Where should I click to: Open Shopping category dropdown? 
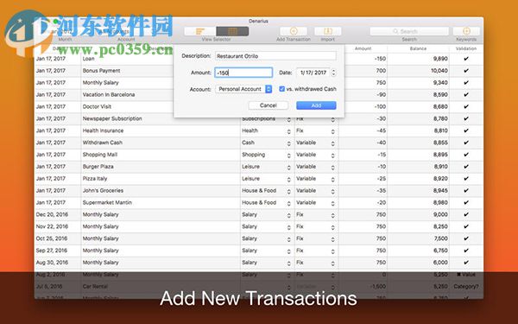(266, 155)
